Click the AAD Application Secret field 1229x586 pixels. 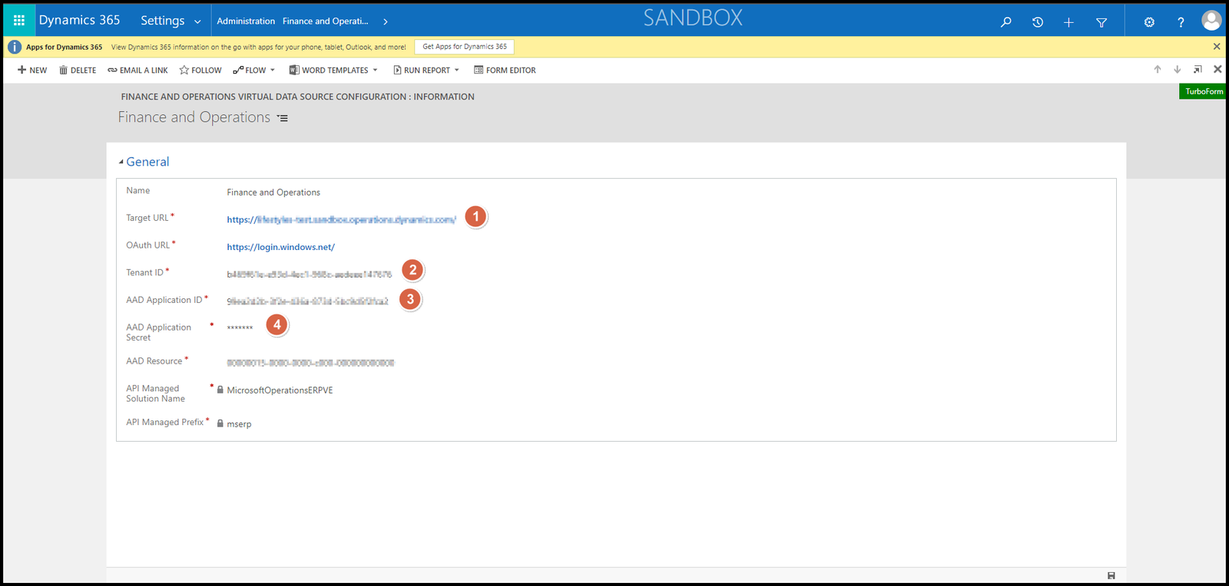[x=240, y=328]
